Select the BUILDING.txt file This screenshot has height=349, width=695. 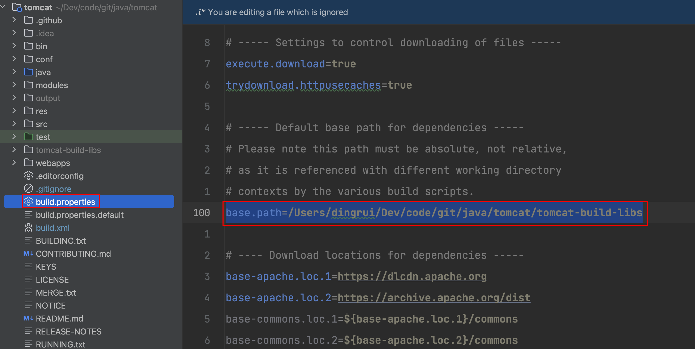pos(61,241)
